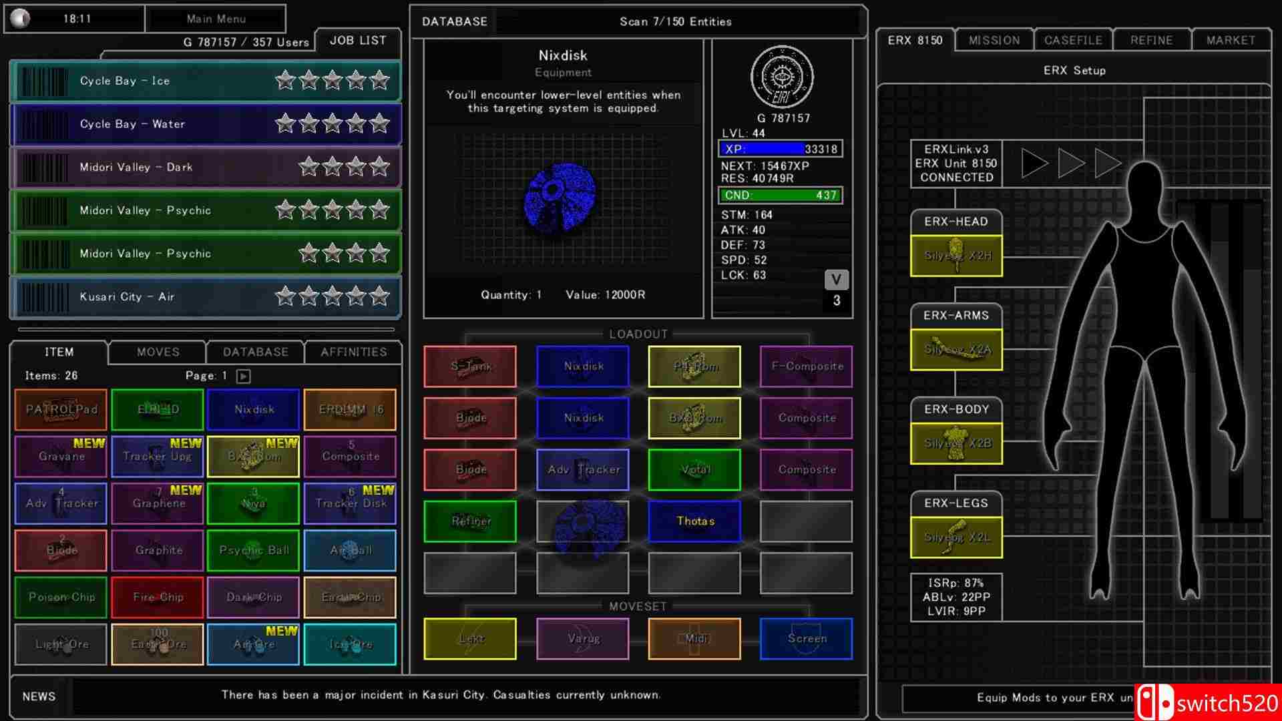This screenshot has width=1282, height=721.
Task: Select the Ice Ore item
Action: (350, 644)
